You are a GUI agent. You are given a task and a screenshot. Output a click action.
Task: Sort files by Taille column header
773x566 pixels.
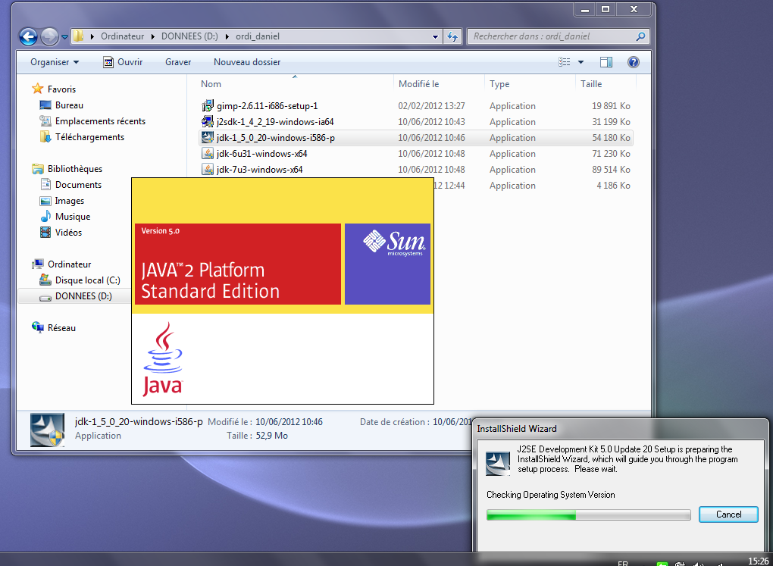pyautogui.click(x=592, y=84)
